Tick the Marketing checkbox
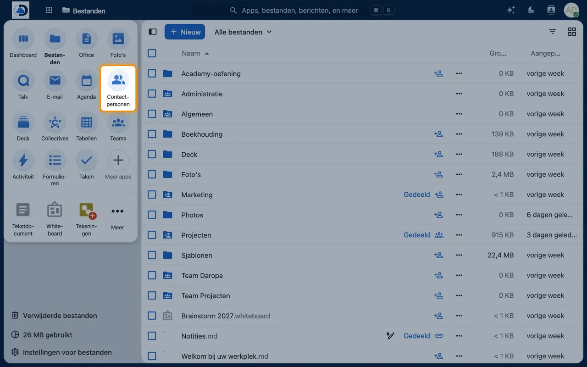 (152, 195)
